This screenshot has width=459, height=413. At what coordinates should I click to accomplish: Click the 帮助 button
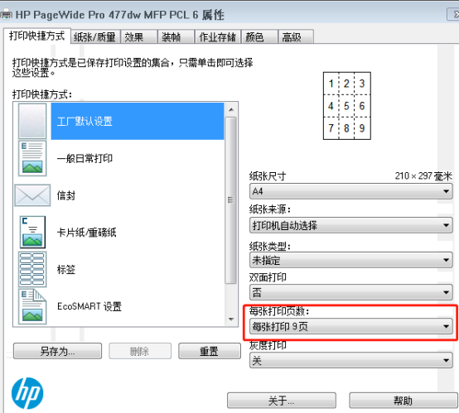[403, 401]
